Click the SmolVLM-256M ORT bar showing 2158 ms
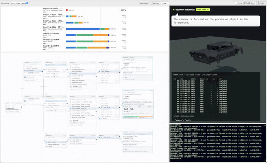Screen dimensions: 267x163 (88, 29)
